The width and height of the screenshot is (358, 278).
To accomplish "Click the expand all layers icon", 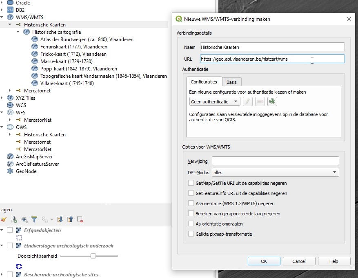I will tap(60, 219).
